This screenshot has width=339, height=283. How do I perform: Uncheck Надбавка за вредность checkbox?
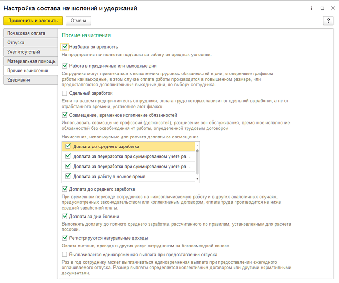pos(65,46)
